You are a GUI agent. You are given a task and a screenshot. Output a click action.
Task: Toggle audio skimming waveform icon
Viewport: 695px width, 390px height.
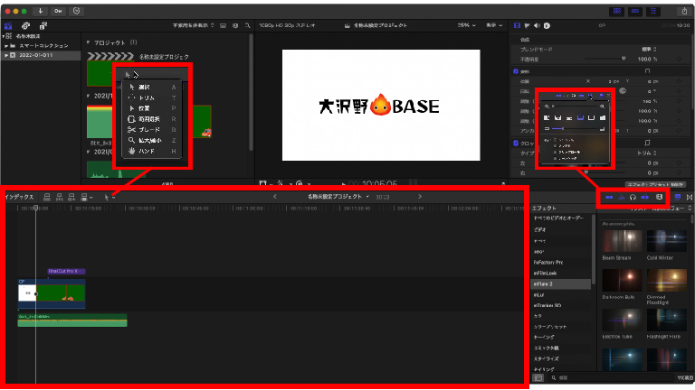(x=622, y=197)
